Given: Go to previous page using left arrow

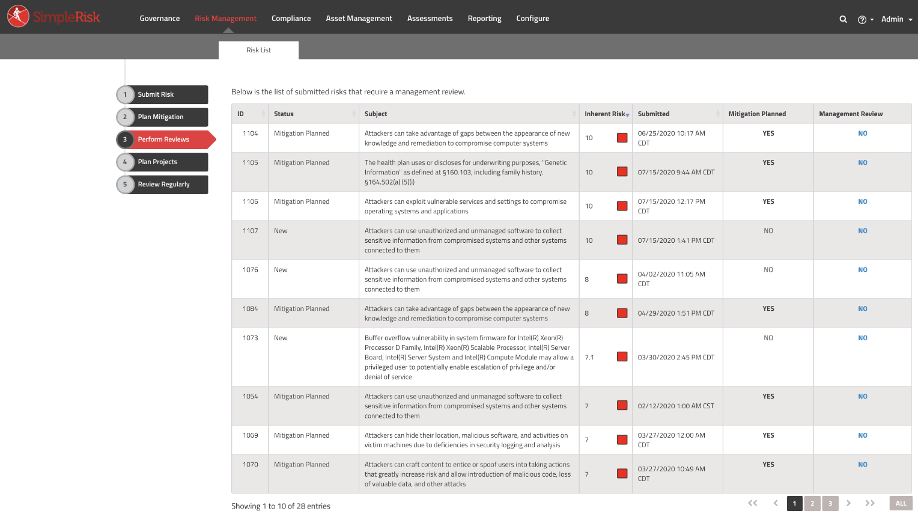Looking at the screenshot, I should [774, 503].
